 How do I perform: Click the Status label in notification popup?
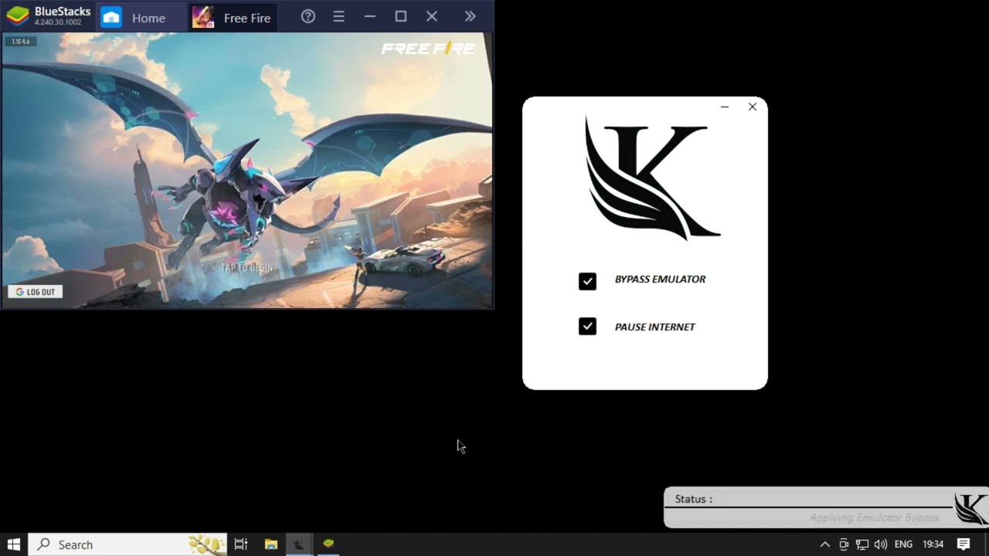pos(694,499)
